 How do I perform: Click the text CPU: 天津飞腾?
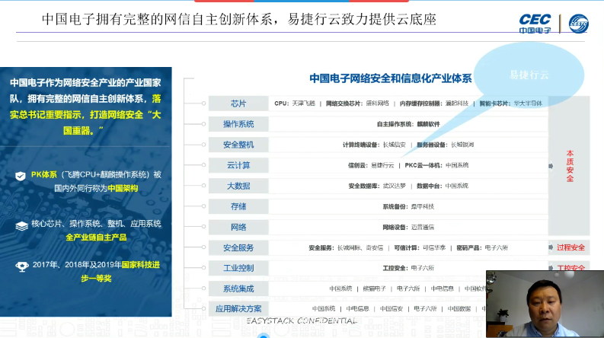pos(295,104)
